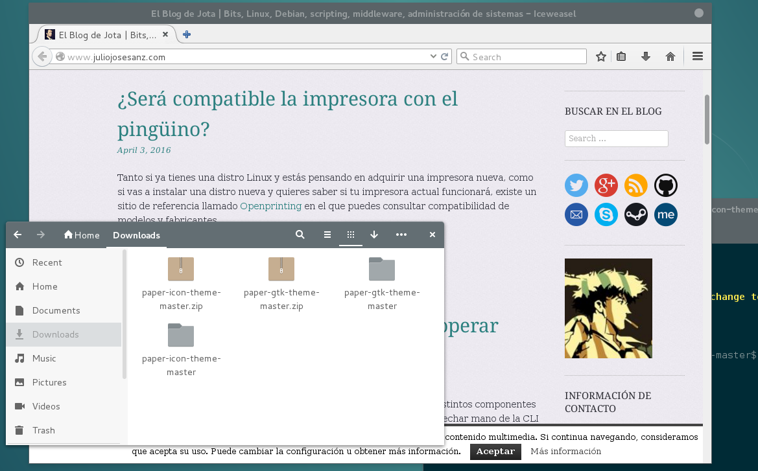Open the ¿Será compatible la impresora post title

(x=287, y=113)
